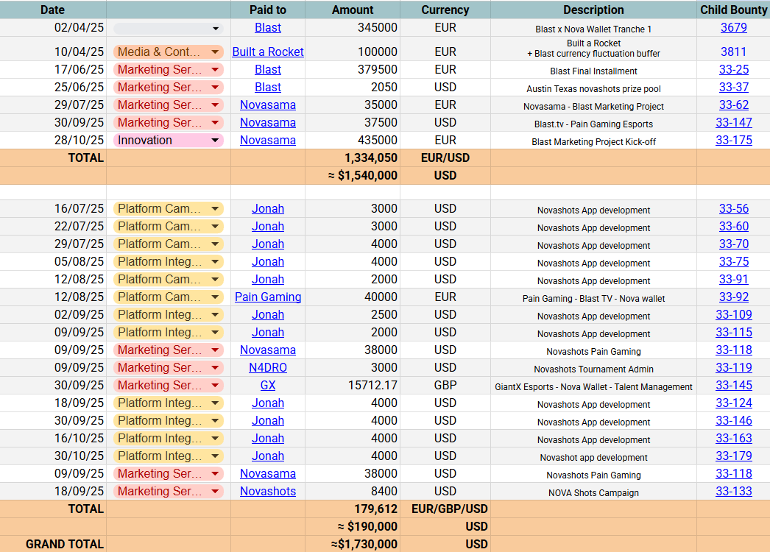Select the GBP currency cell
The image size is (770, 552).
tap(445, 386)
